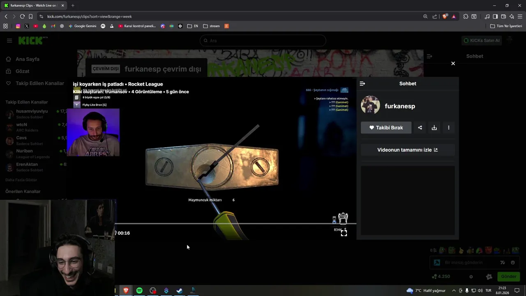Screen dimensions: 526x296
Task: Go back in the browser
Action: pyautogui.click(x=6, y=16)
